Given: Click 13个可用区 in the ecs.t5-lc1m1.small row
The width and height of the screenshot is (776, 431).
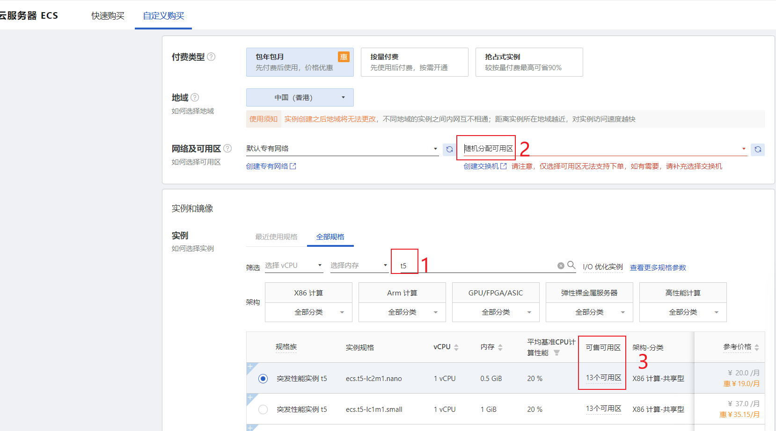Looking at the screenshot, I should click(604, 409).
